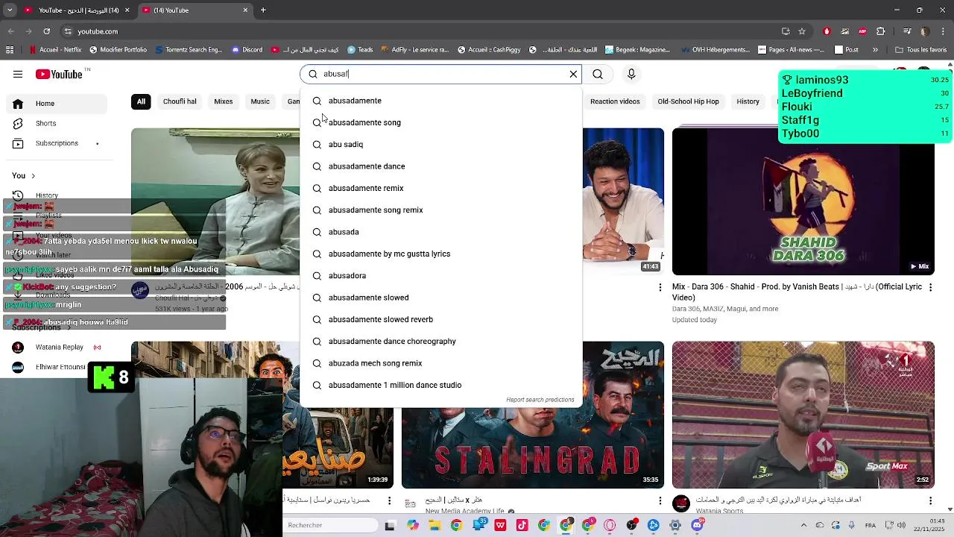Screen dimensions: 954x537
Task: Expand hidden bookmarks chevron
Action: point(875,50)
